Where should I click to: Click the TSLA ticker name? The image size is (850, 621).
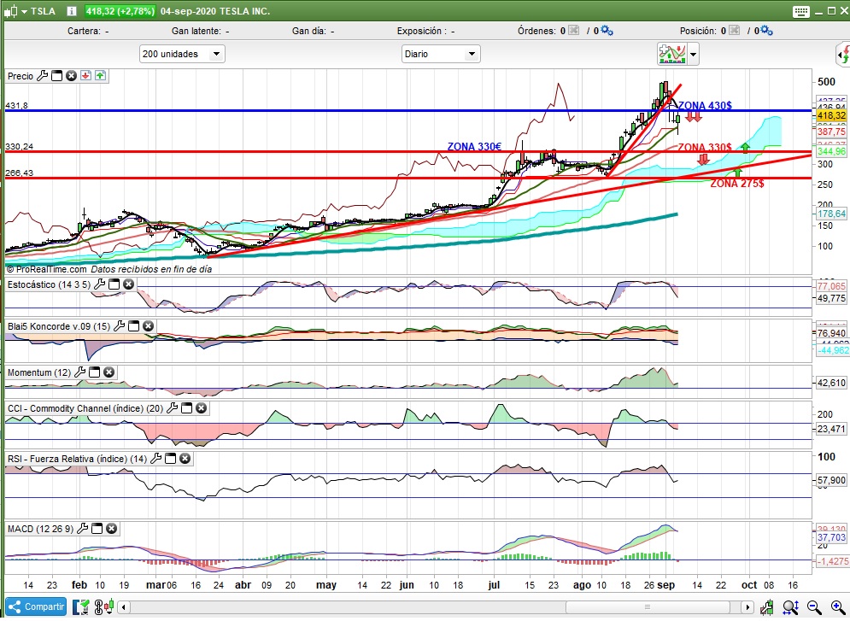pos(44,11)
